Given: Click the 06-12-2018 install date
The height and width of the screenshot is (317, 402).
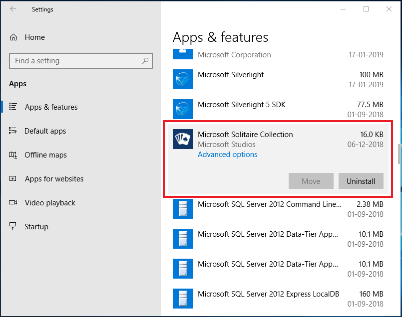Looking at the screenshot, I should 366,145.
